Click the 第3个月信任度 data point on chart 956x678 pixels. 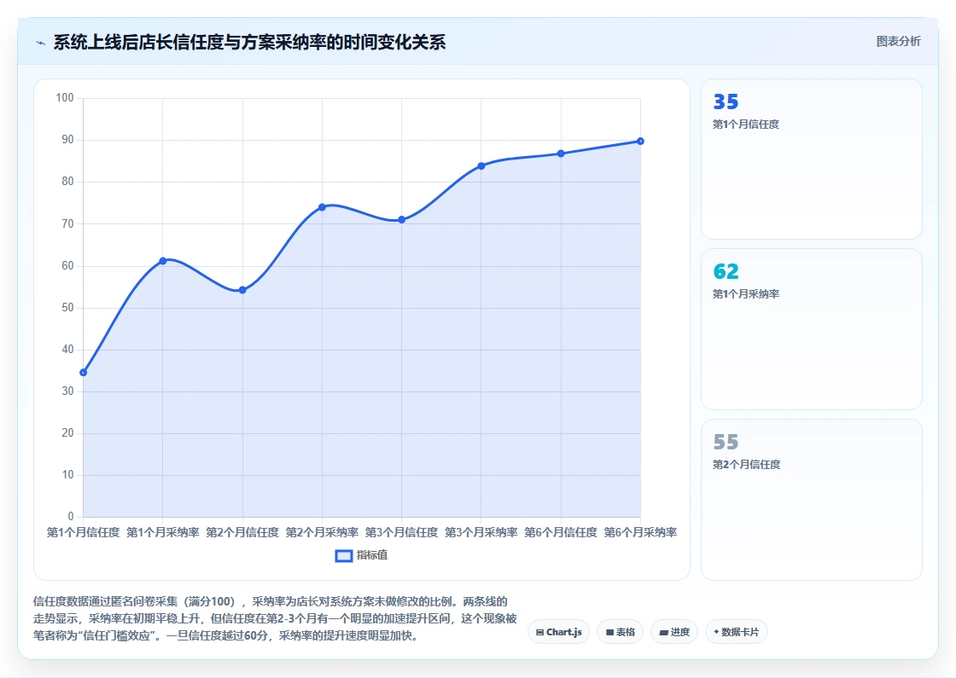pos(402,220)
